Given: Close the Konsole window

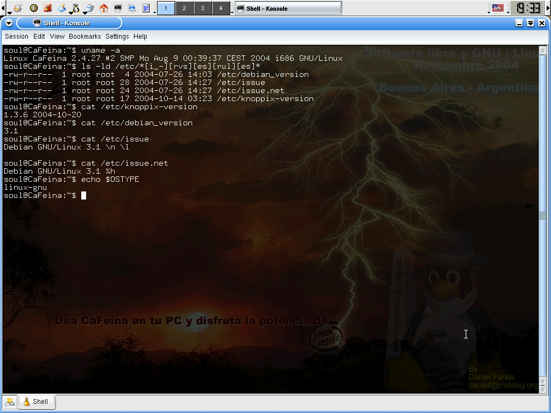Looking at the screenshot, I should 542,23.
